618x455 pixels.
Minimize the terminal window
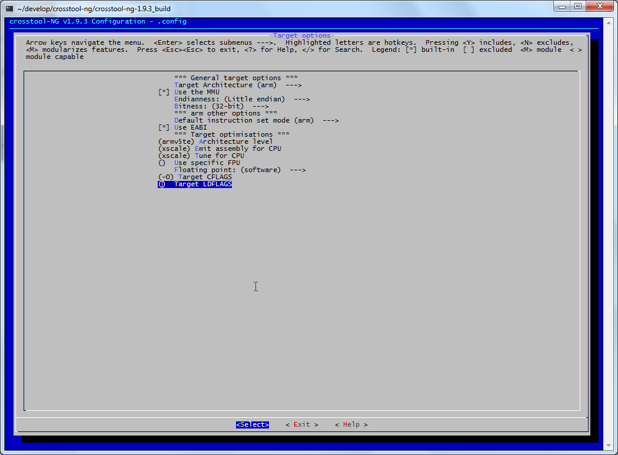562,6
